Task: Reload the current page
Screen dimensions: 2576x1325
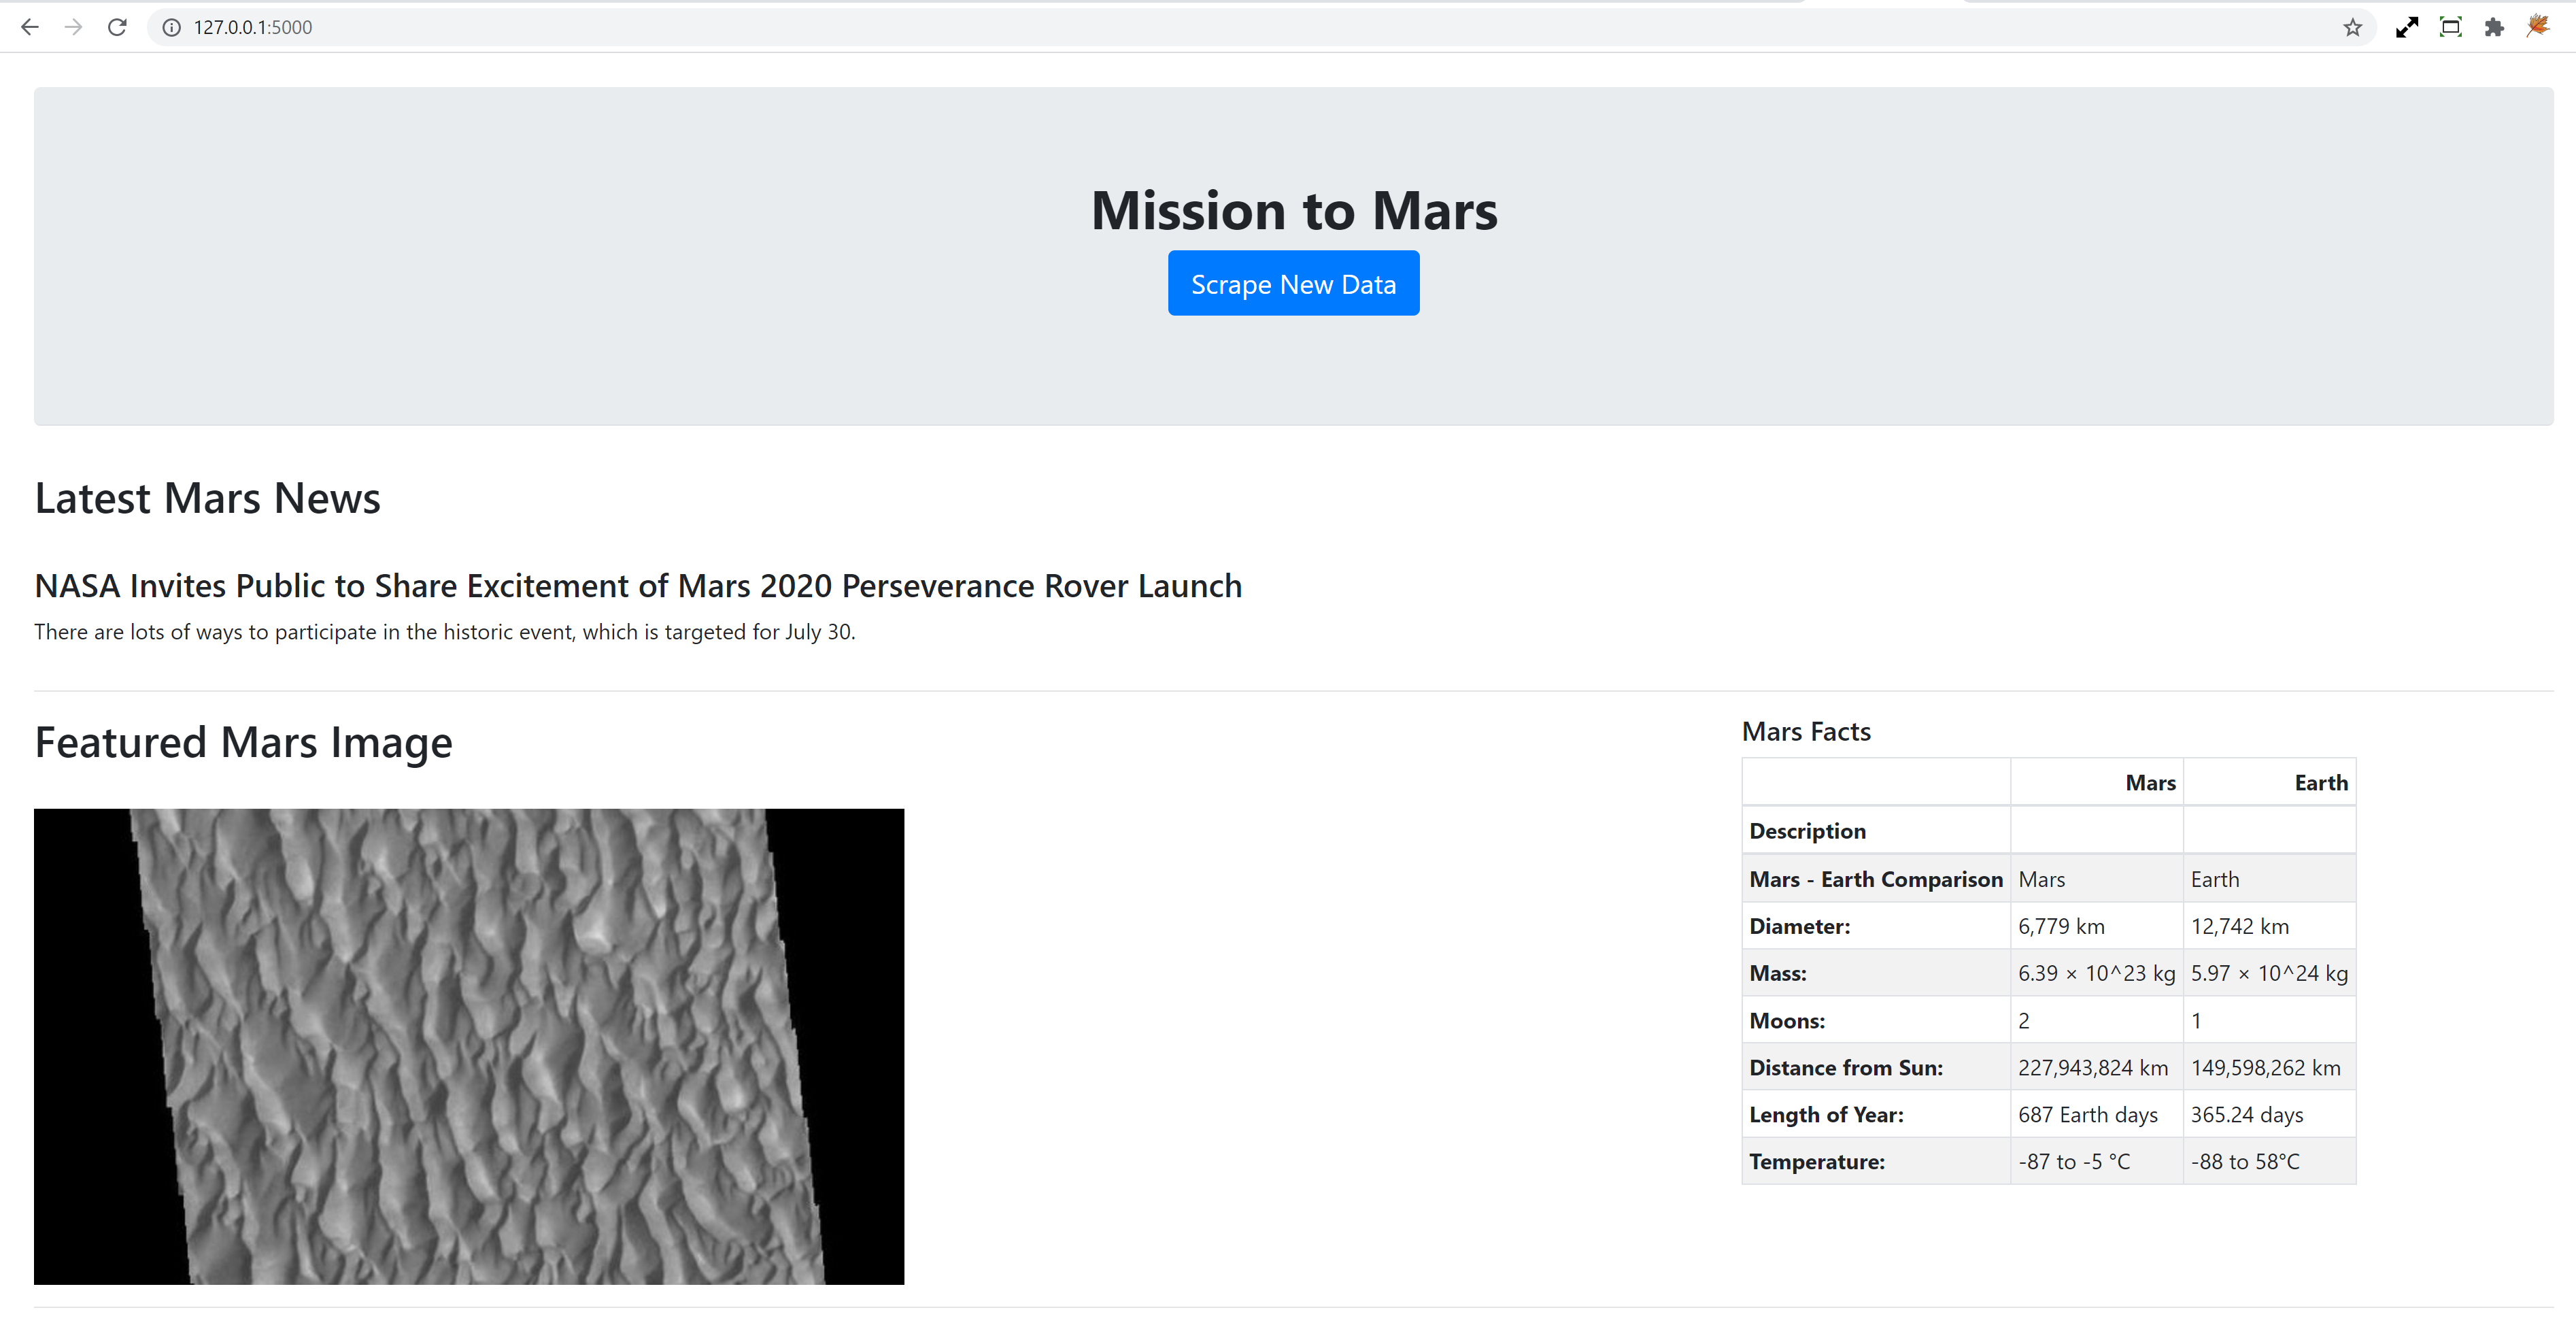Action: point(117,27)
